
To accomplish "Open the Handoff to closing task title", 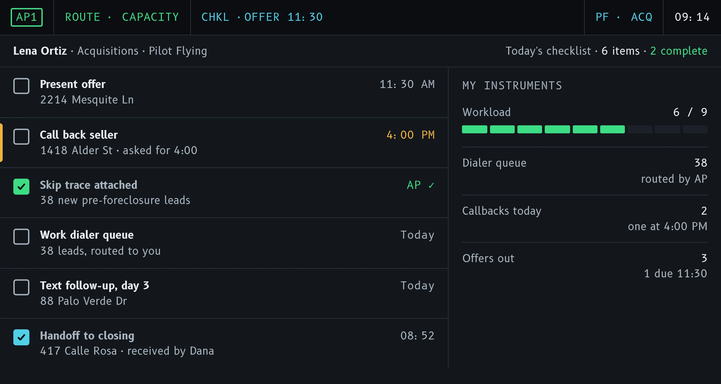I will click(x=87, y=335).
